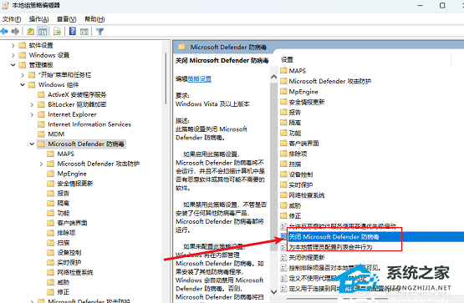The image size is (464, 303).
Task: Expand the 软件设置 tree node
Action: pyautogui.click(x=13, y=45)
